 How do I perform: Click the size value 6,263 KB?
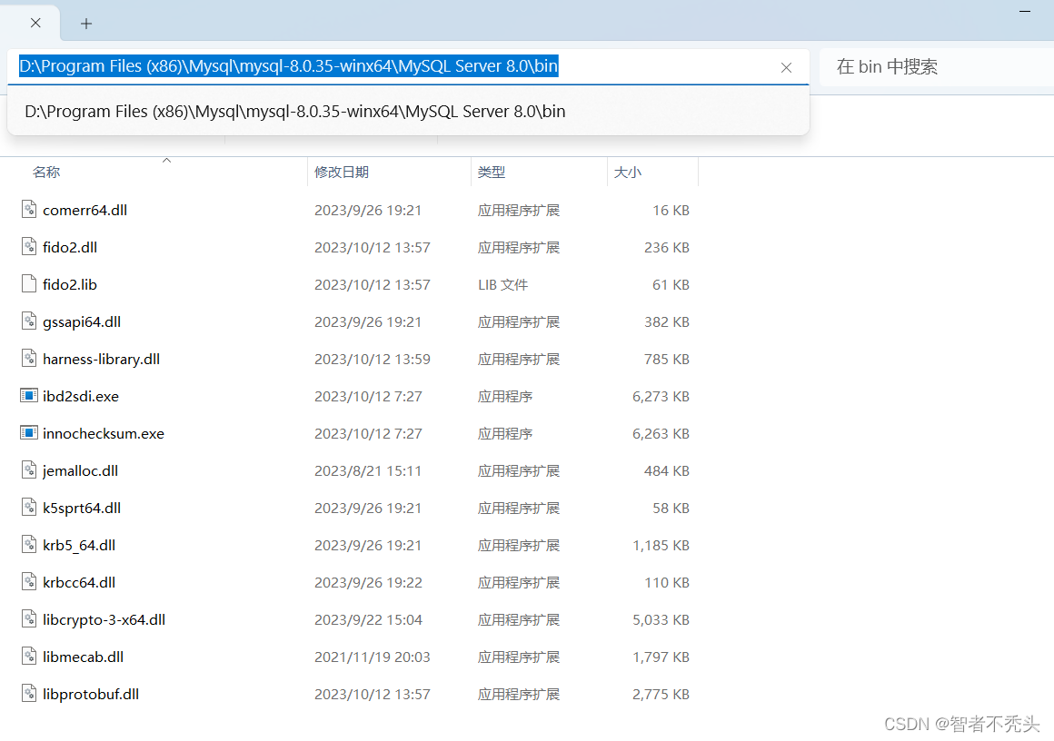pyautogui.click(x=661, y=434)
